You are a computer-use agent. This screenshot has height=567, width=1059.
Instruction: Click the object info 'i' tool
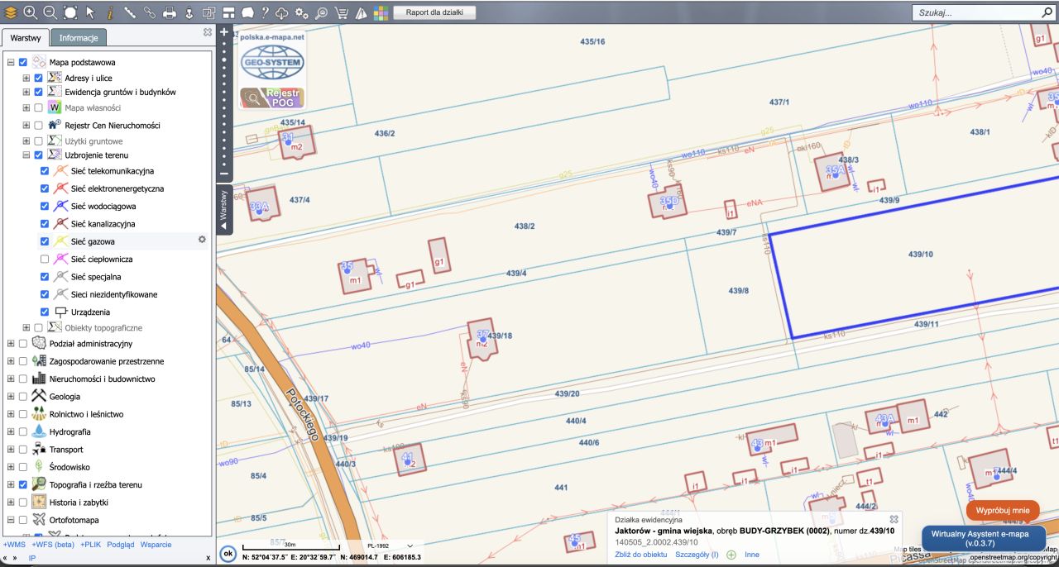110,12
